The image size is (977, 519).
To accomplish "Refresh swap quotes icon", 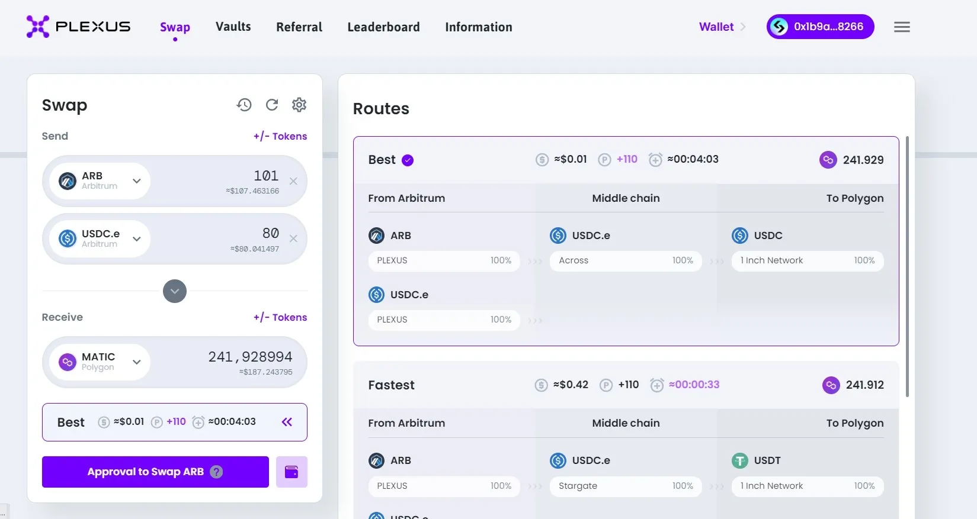I will click(272, 105).
